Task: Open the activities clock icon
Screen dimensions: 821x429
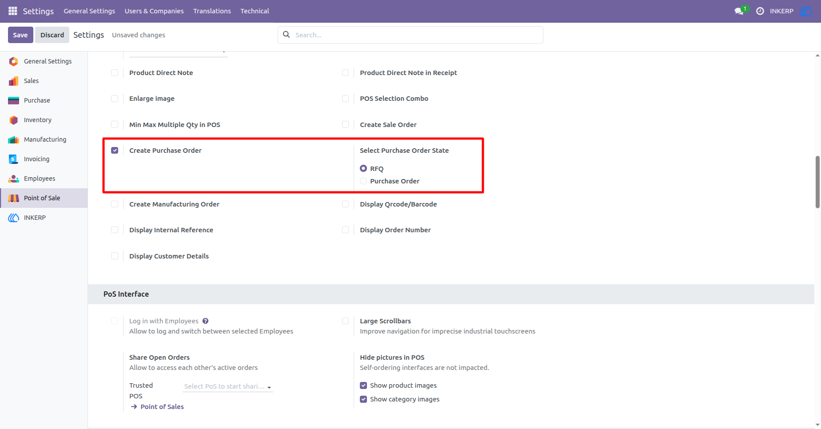Action: 760,11
